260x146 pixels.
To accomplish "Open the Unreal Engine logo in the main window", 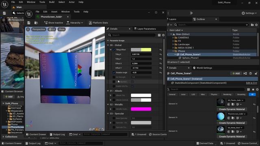I will (4, 4).
